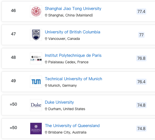
Task: Click the location pin beside Vancouver, Canada
Action: pyautogui.click(x=46, y=39)
